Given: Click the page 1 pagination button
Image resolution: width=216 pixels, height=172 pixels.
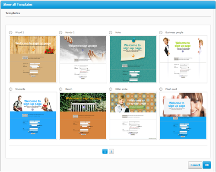Looking at the screenshot, I should point(105,151).
